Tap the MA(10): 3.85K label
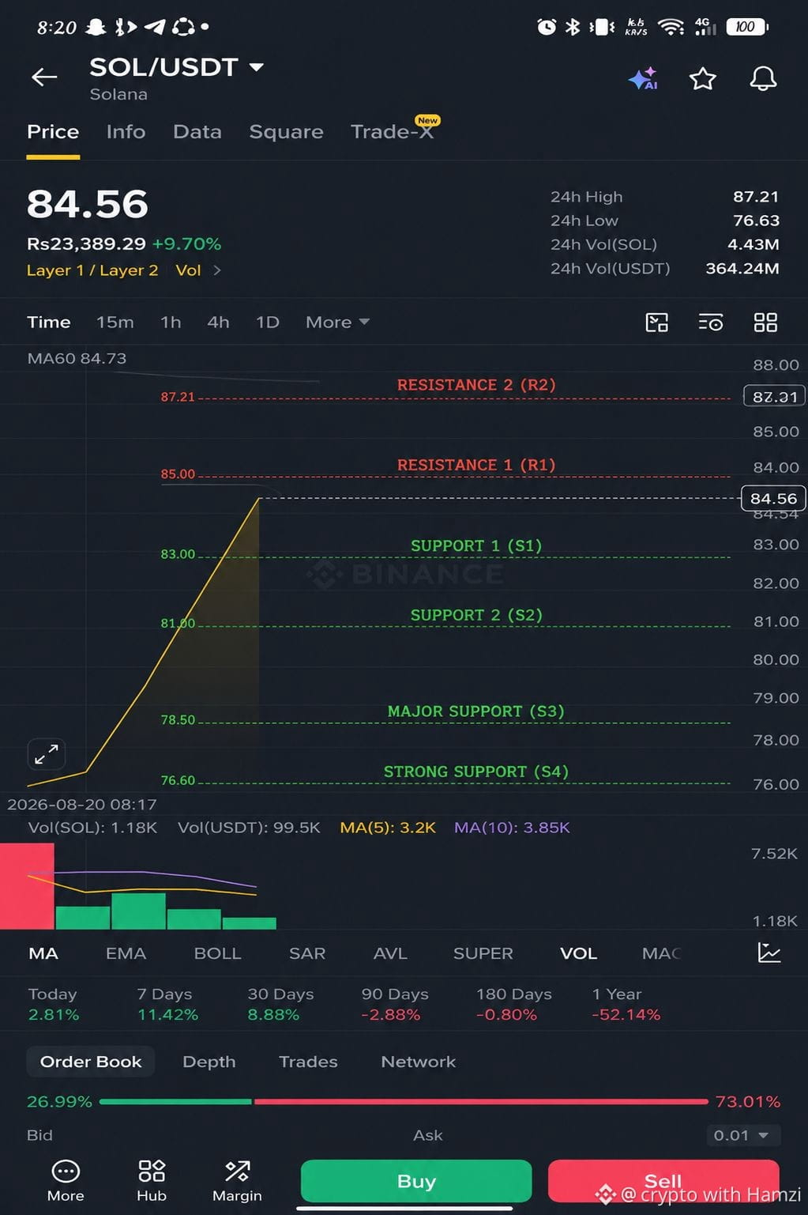This screenshot has height=1215, width=808. pos(512,828)
